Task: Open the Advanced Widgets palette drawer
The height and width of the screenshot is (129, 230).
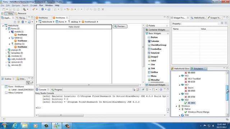Action: click(157, 85)
